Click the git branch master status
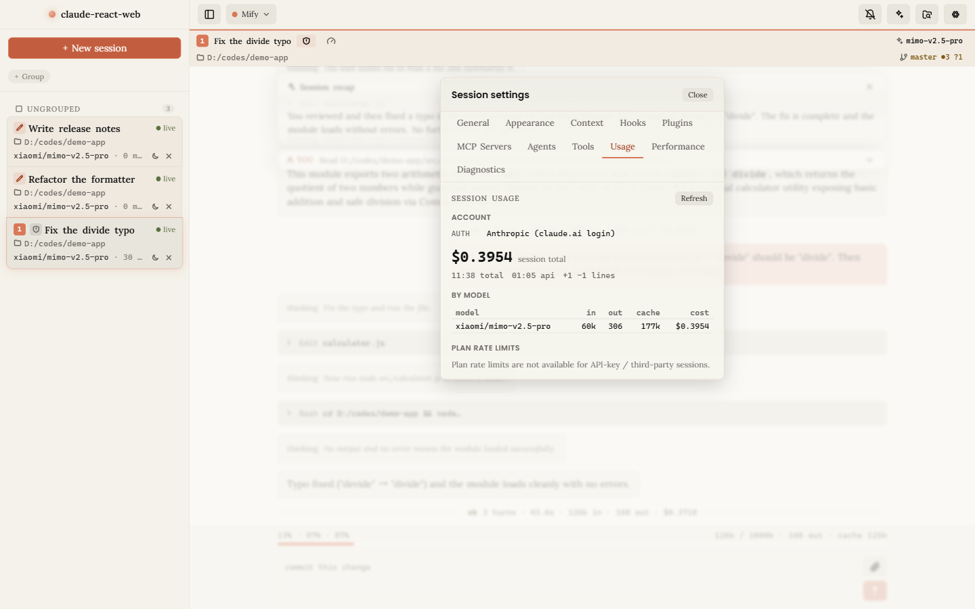Screen dimensions: 975x609 pyautogui.click(x=931, y=58)
